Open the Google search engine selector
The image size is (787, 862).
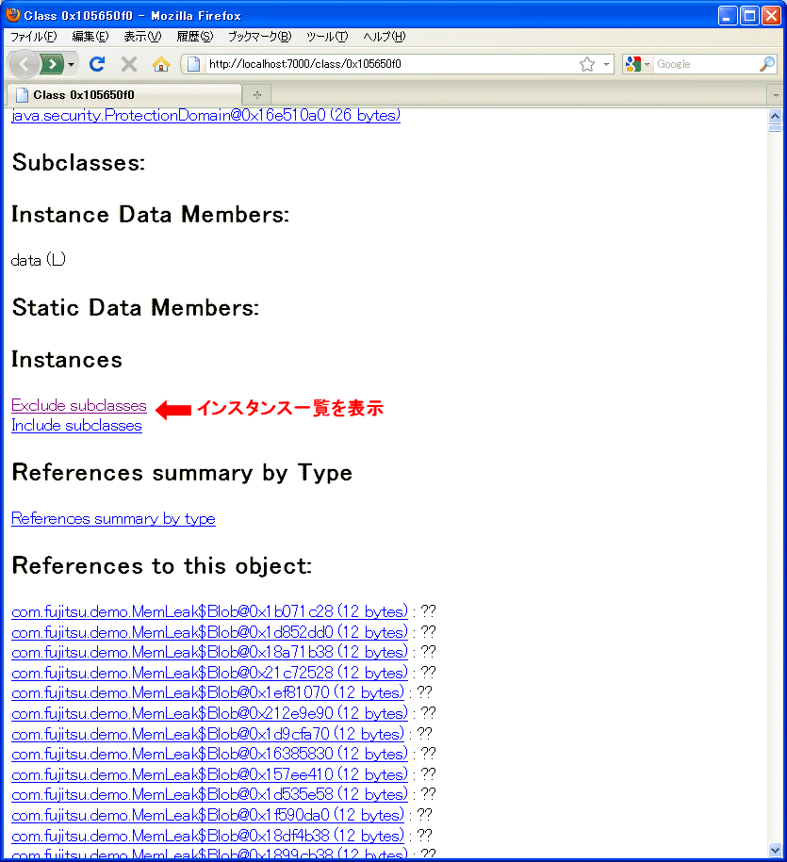pyautogui.click(x=637, y=64)
